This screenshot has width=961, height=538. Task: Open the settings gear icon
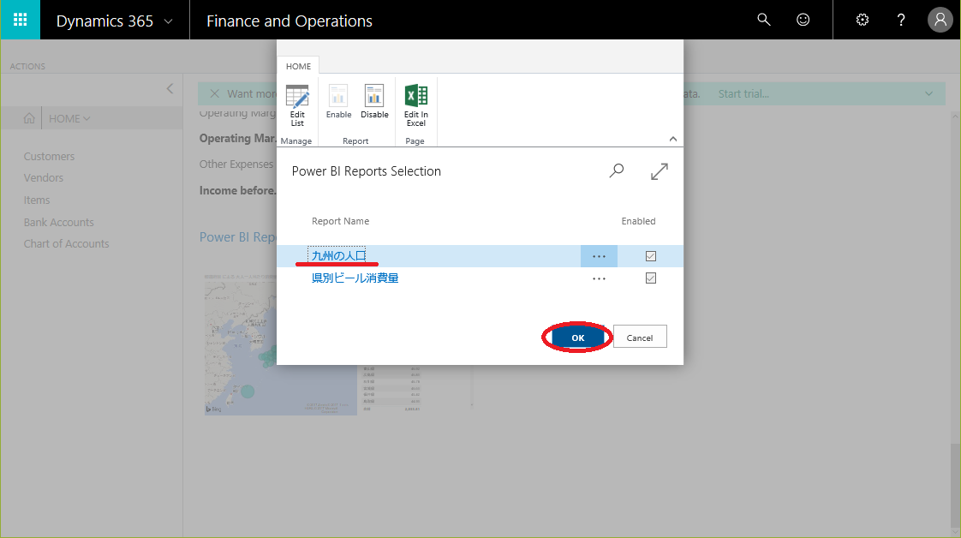pos(863,20)
